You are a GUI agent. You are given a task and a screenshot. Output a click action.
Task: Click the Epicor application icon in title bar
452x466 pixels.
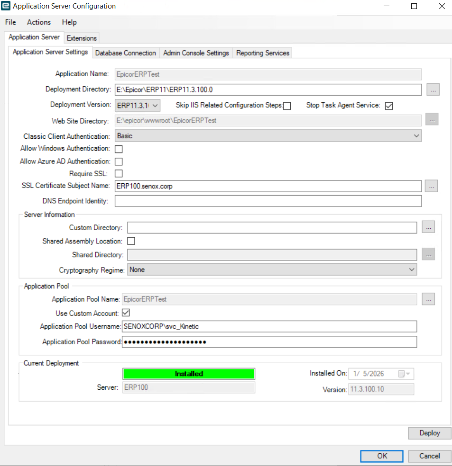[7, 7]
